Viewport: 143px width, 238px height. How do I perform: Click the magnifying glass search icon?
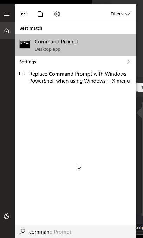[22, 232]
